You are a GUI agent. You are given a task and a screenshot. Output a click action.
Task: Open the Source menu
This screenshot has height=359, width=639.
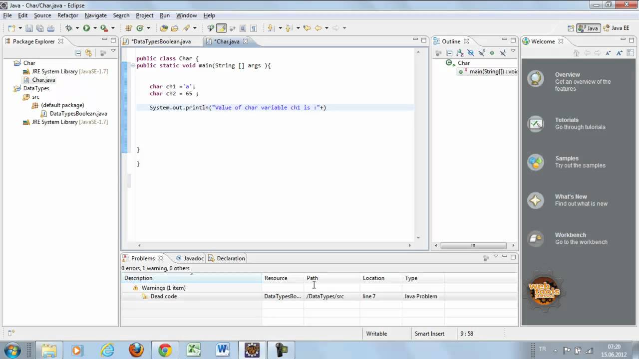point(42,15)
